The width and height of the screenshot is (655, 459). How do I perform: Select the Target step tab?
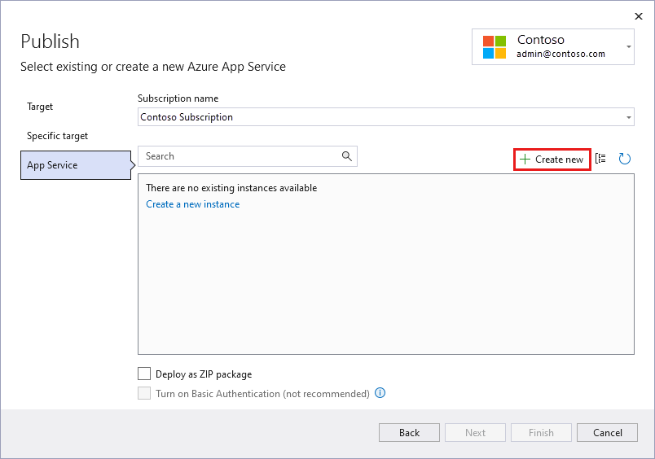pos(40,107)
